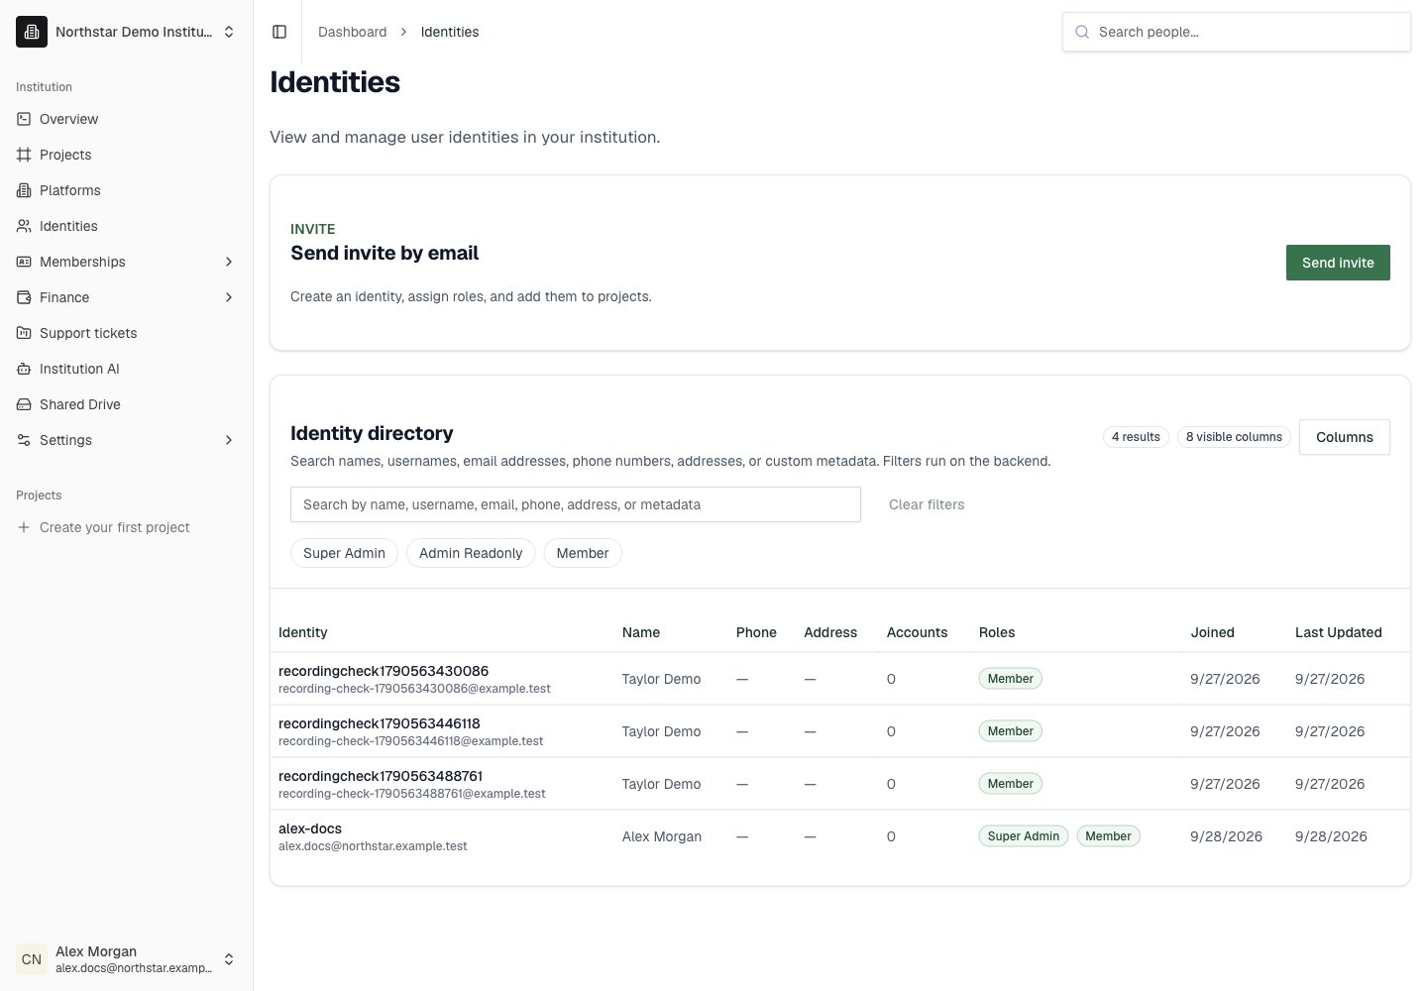
Task: Click the magnifier icon in Search people
Action: pyautogui.click(x=1082, y=32)
